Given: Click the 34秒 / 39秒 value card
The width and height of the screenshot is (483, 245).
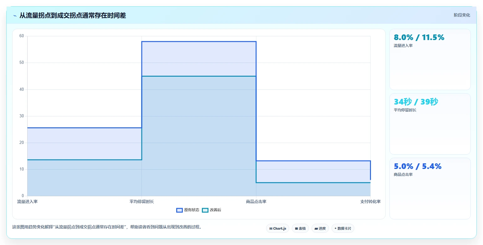Looking at the screenshot, I should coord(430,124).
